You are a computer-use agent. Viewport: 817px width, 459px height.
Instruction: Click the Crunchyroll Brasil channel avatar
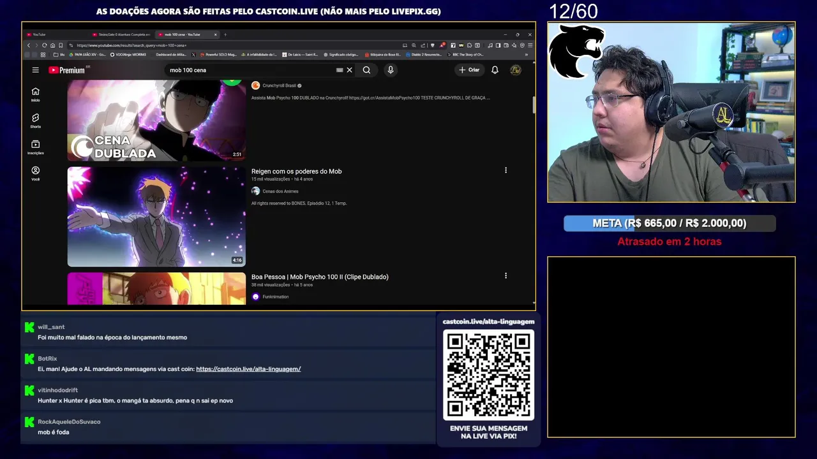coord(255,85)
